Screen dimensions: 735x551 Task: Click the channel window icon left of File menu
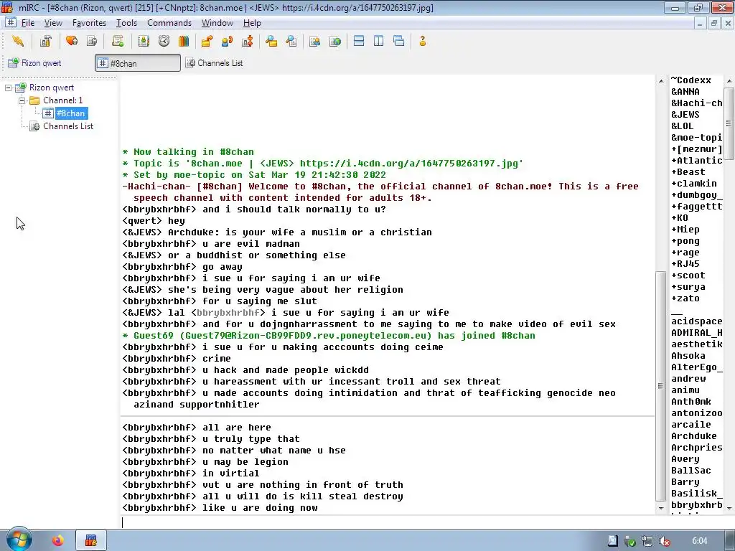[x=10, y=22]
